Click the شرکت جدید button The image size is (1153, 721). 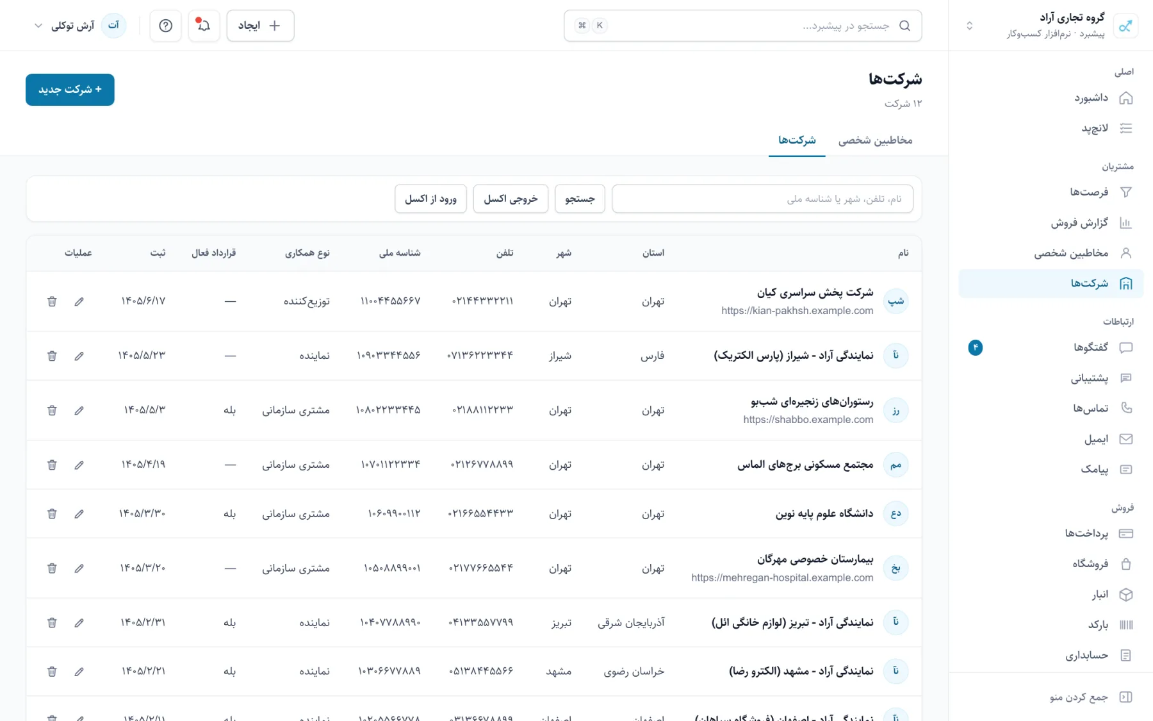pos(70,90)
